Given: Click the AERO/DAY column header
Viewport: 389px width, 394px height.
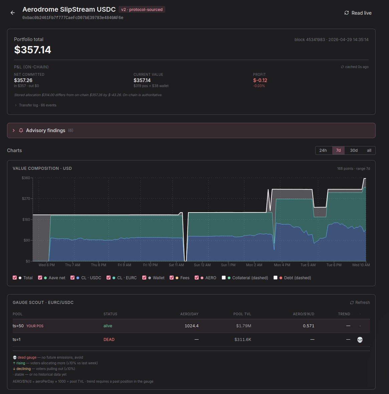Looking at the screenshot, I should [x=189, y=314].
